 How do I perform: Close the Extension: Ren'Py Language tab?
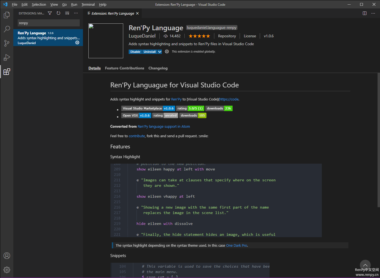coord(137,13)
